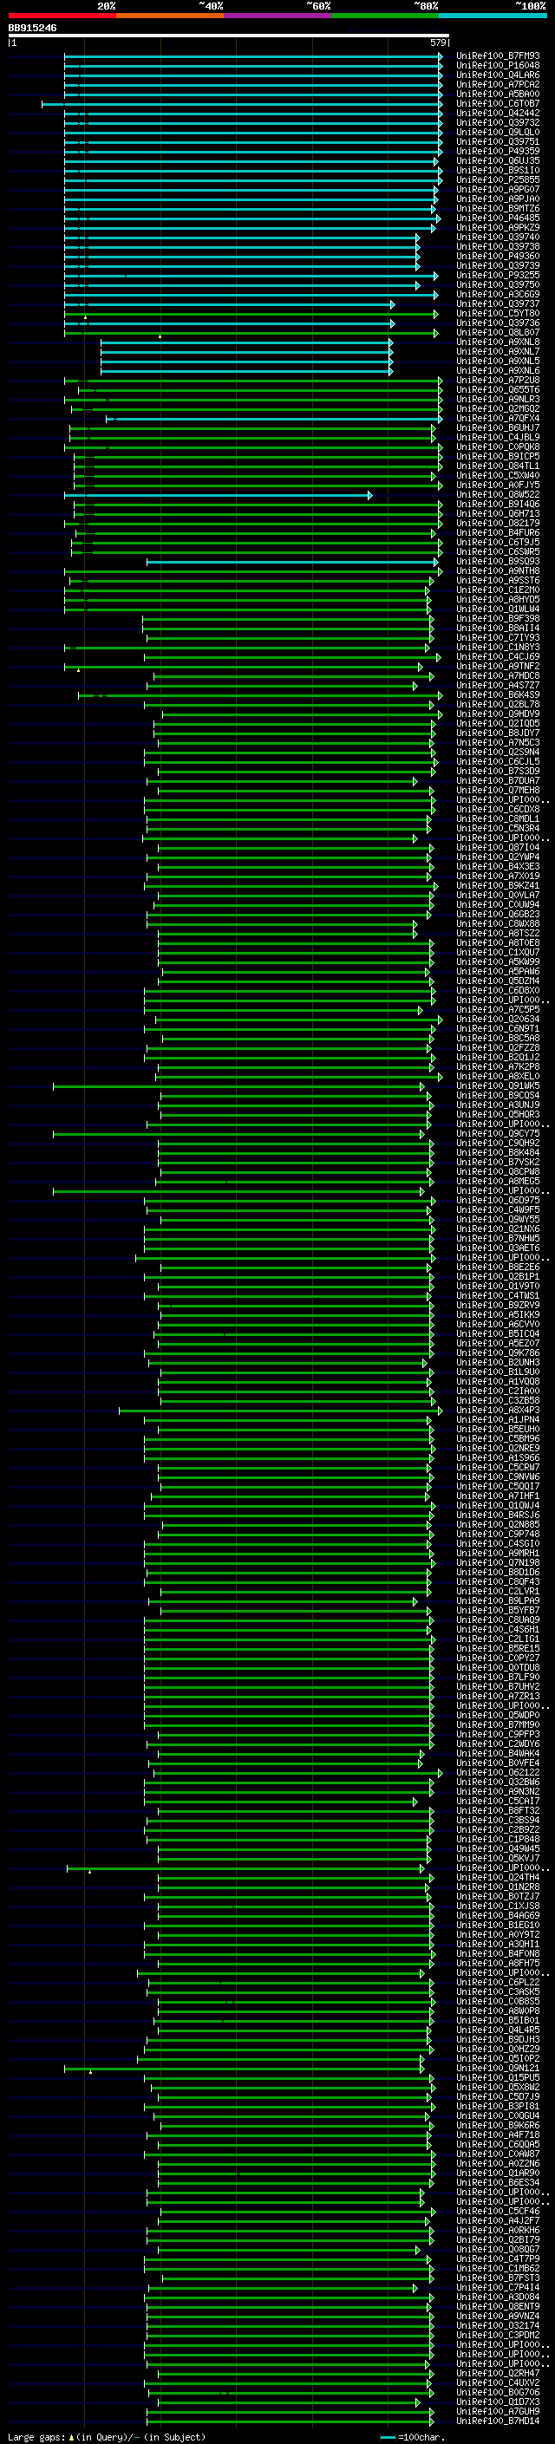This screenshot has width=555, height=2444.
Task: Open hit UniRef100_B7FM93
Action: coord(498,56)
